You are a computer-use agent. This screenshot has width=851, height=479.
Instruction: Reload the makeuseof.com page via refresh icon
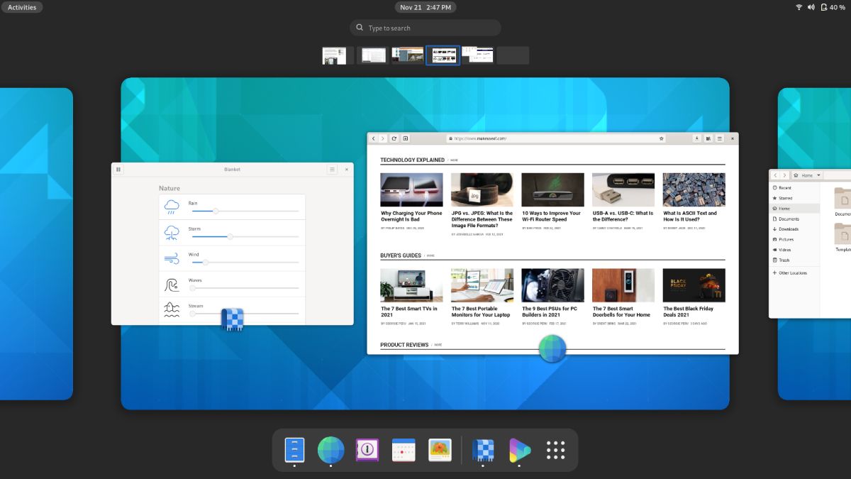click(395, 138)
